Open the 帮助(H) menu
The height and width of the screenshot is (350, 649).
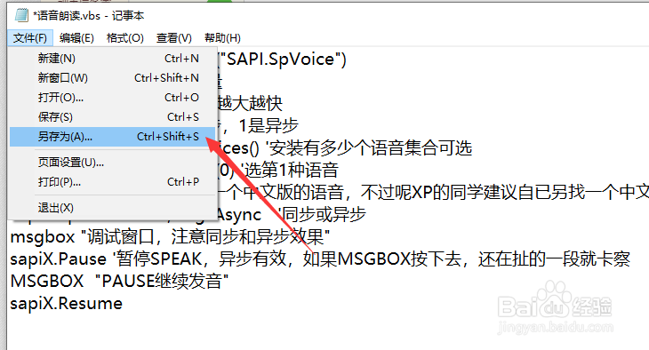222,38
